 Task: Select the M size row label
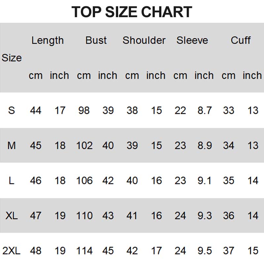click(12, 145)
